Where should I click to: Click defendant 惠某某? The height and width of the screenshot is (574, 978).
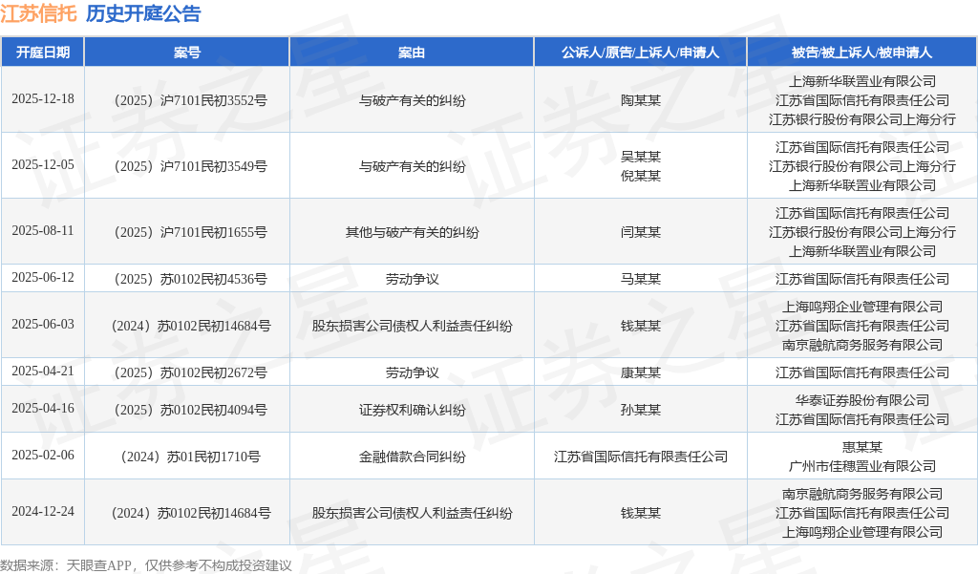[862, 447]
